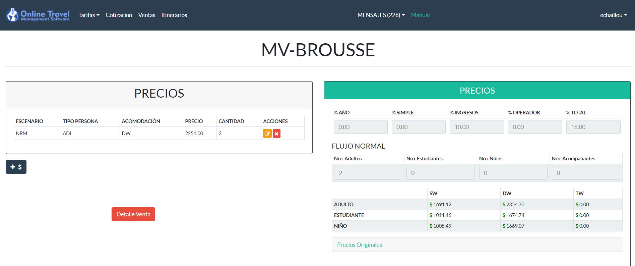635x266 pixels.
Task: Focus the % INGRESOS field
Action: pos(477,127)
